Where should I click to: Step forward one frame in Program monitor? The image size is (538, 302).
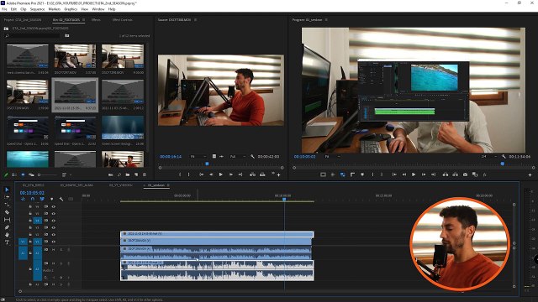424,174
